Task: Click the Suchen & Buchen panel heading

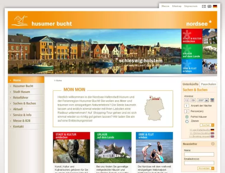Action: [195, 90]
